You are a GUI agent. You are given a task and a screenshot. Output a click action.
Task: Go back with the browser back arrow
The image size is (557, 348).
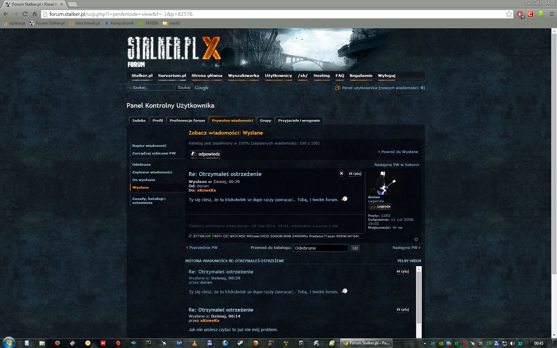pos(6,14)
